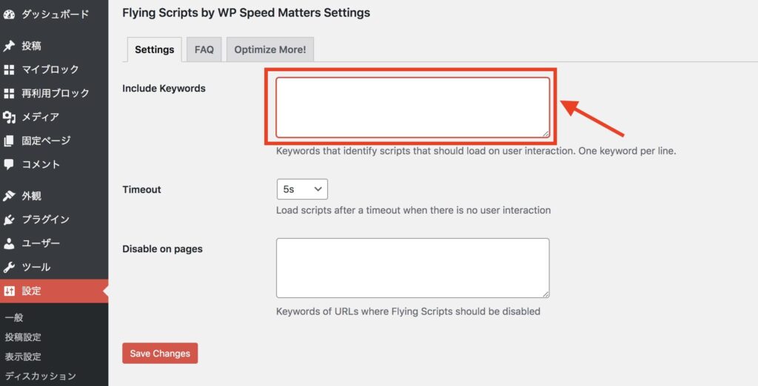The image size is (758, 386).
Task: Click the Tools wrench icon
Action: (x=9, y=267)
